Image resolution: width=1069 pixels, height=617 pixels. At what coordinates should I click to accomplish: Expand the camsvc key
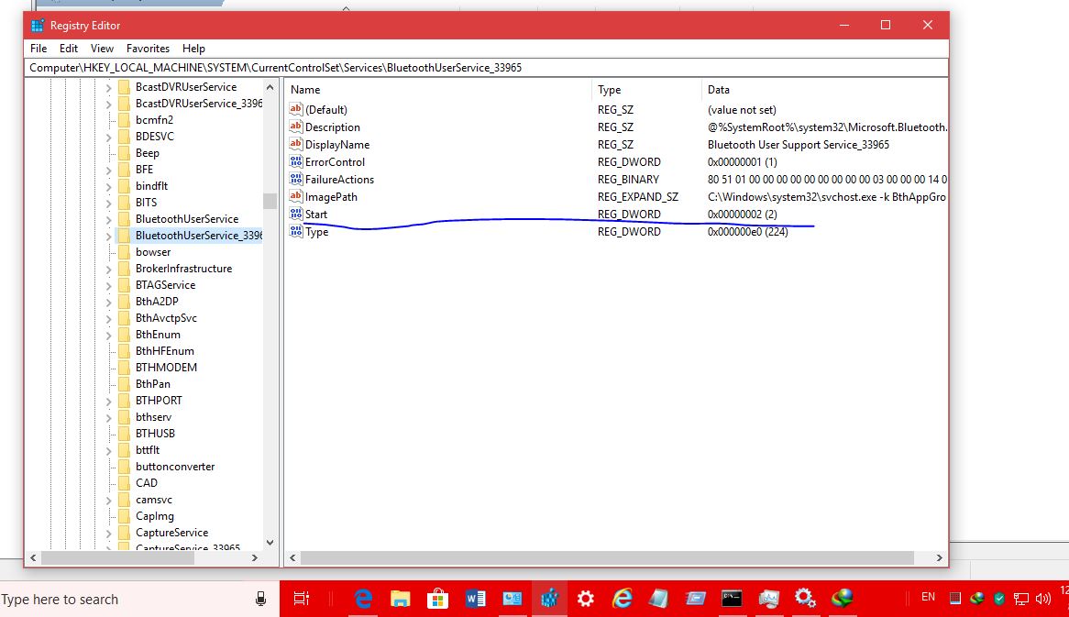point(108,501)
